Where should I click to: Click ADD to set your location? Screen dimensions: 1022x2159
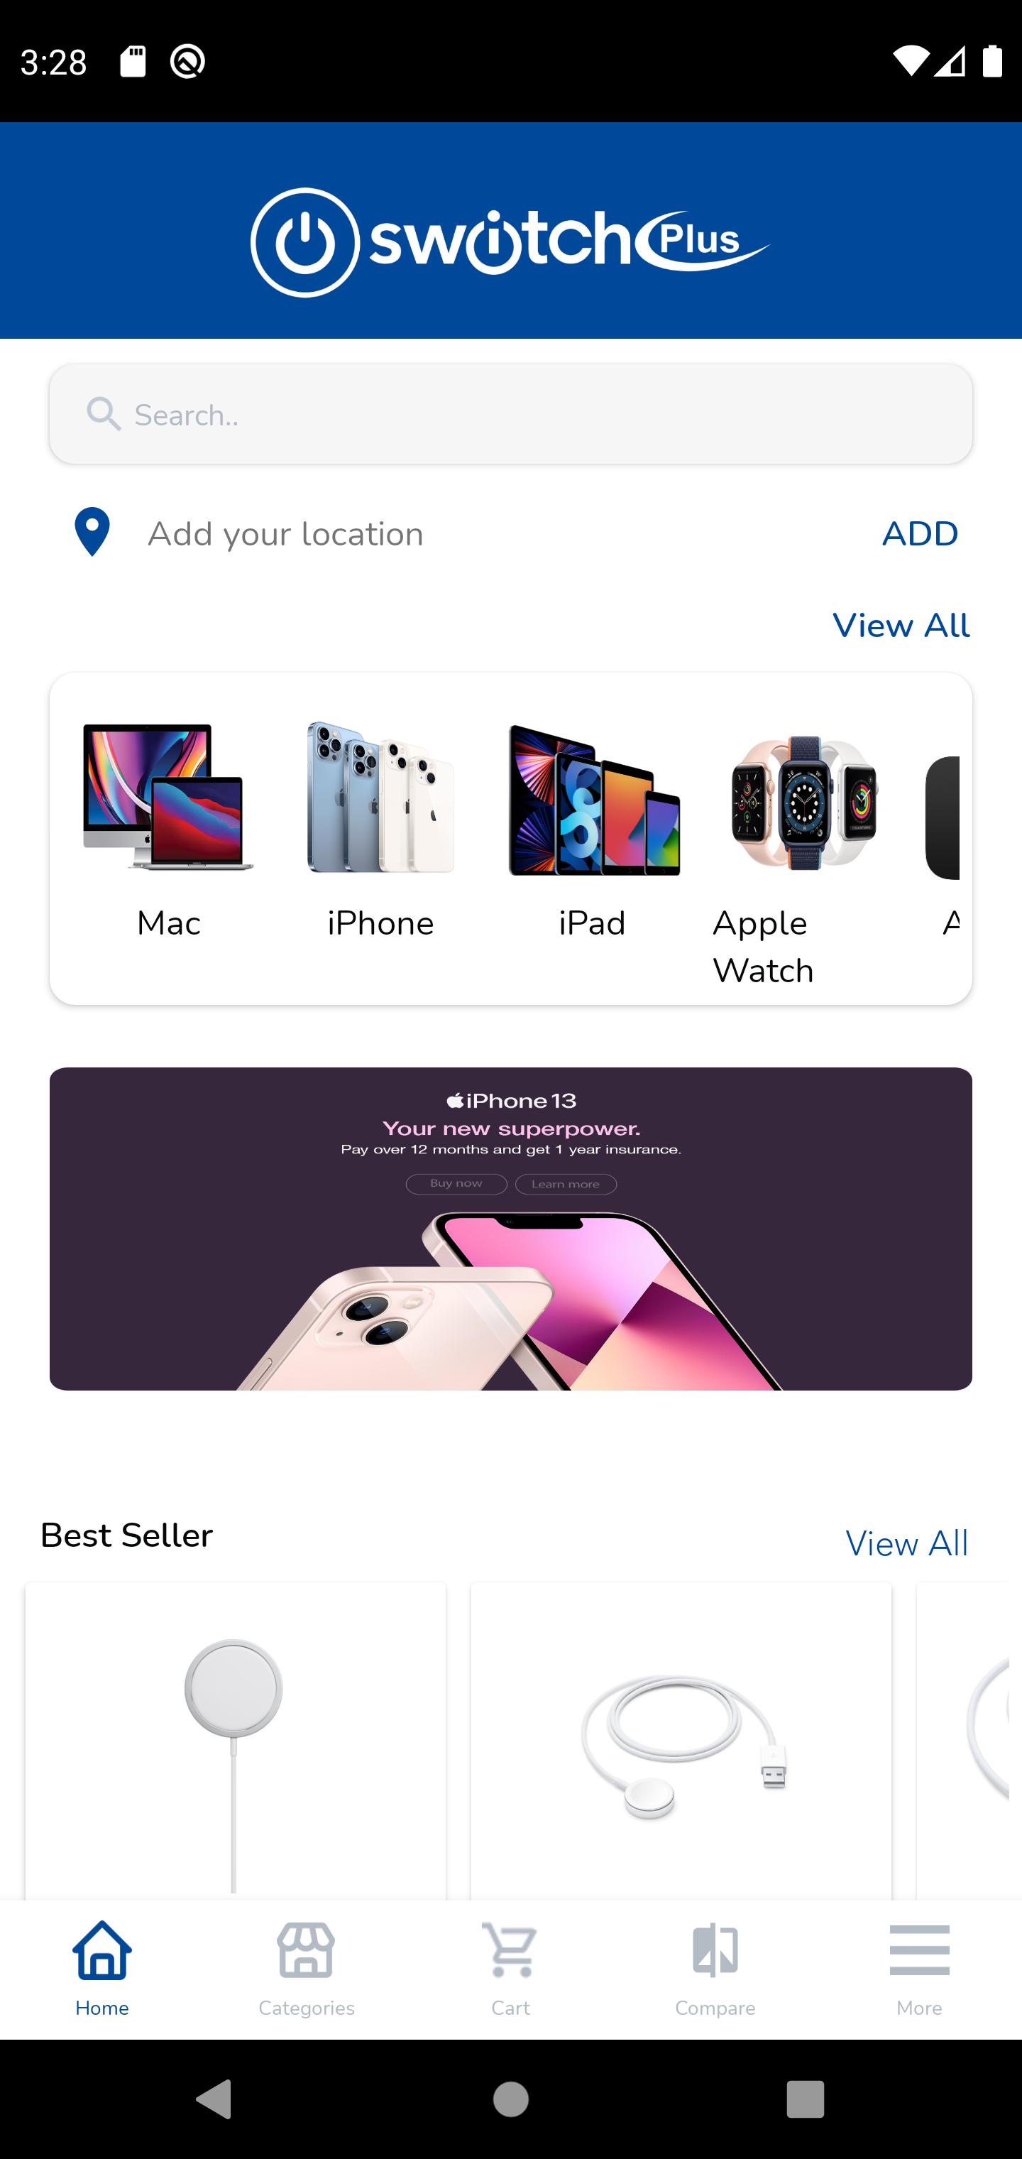(x=920, y=534)
